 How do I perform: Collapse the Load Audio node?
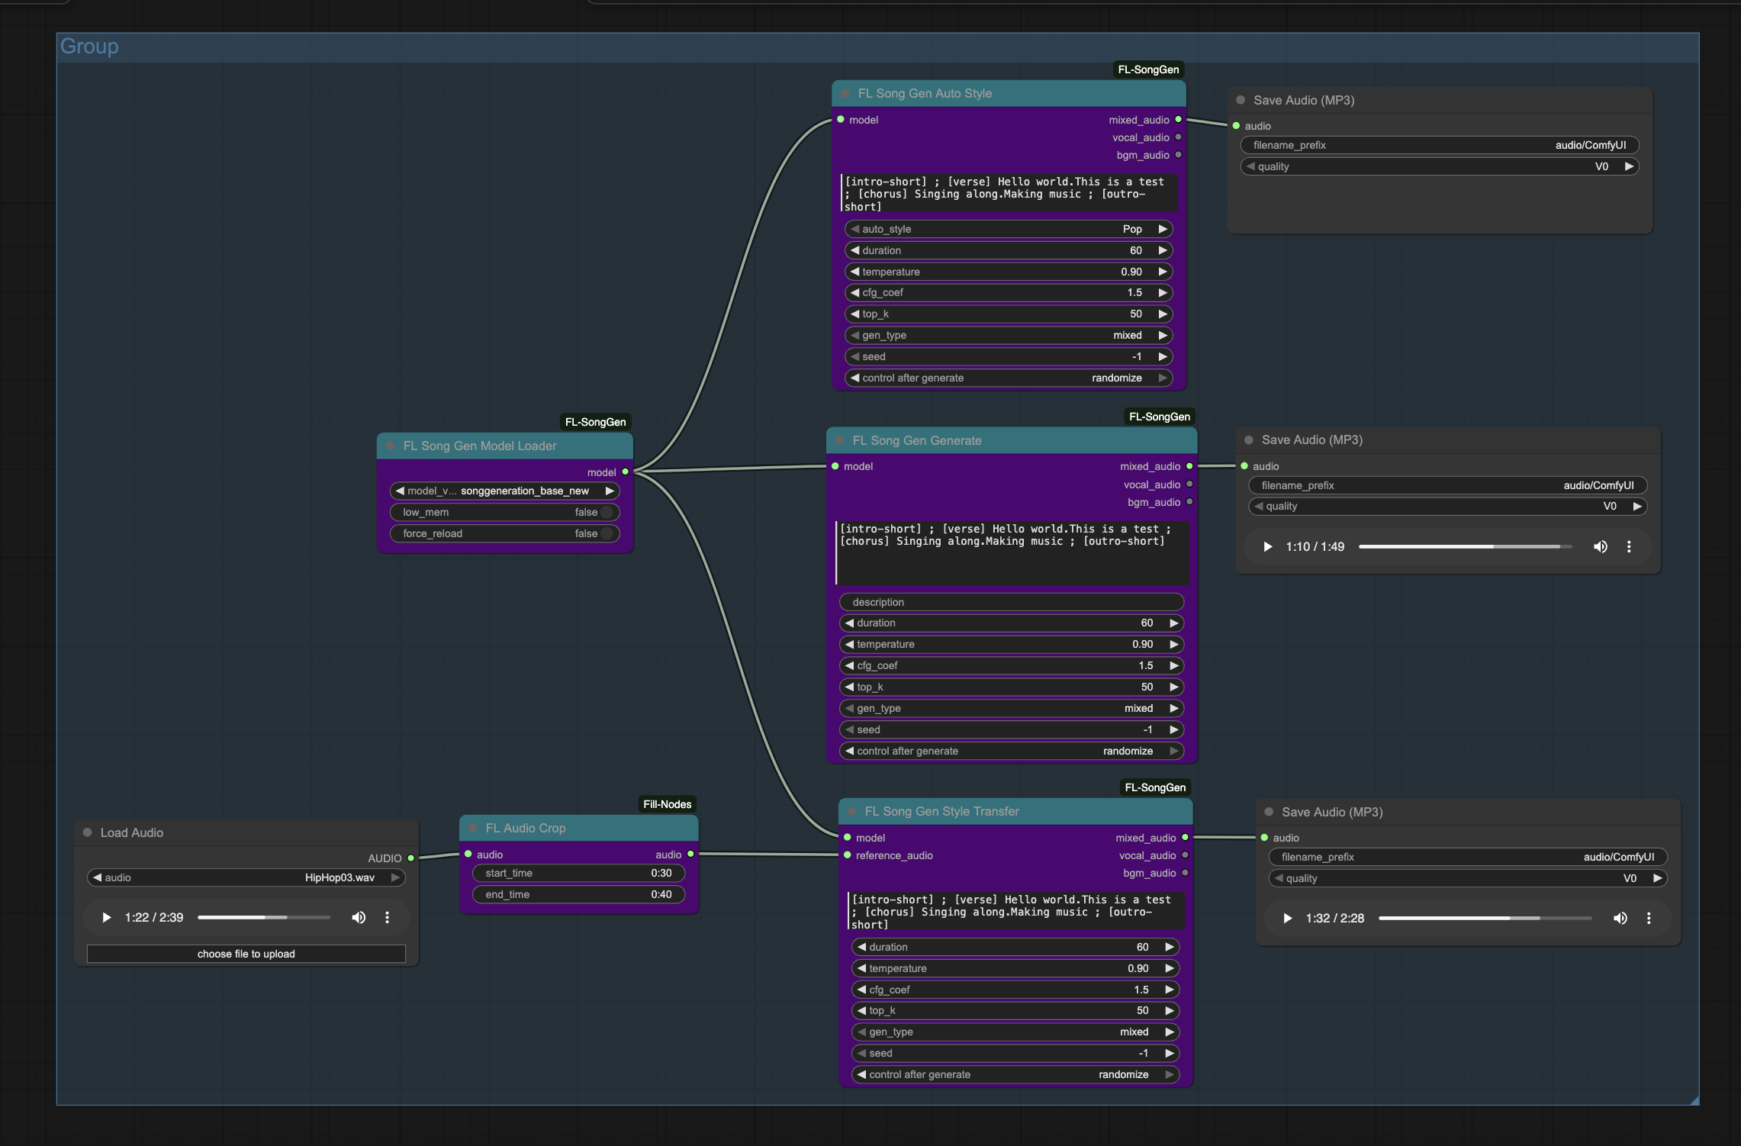pos(88,832)
